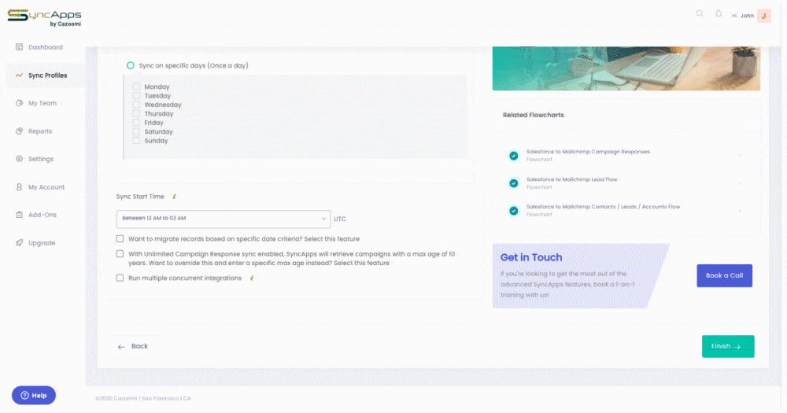
Task: Click the Upgrade rocket icon
Action: pyautogui.click(x=19, y=243)
